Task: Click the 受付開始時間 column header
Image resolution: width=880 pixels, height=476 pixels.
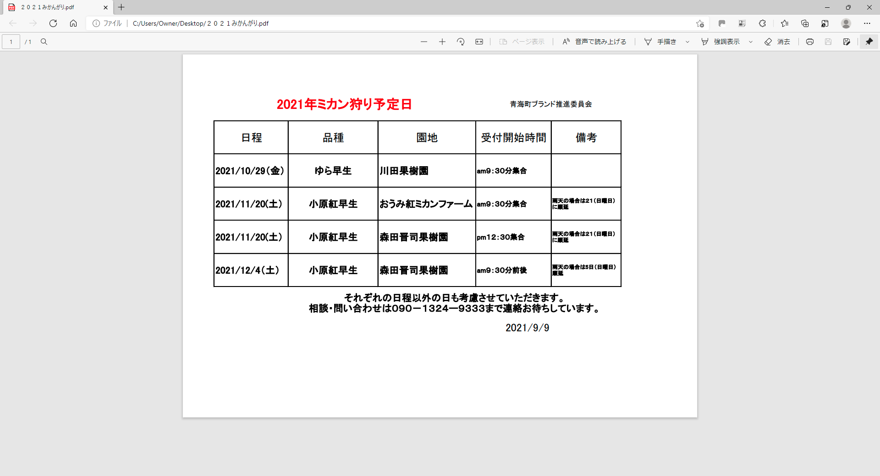Action: (x=514, y=138)
